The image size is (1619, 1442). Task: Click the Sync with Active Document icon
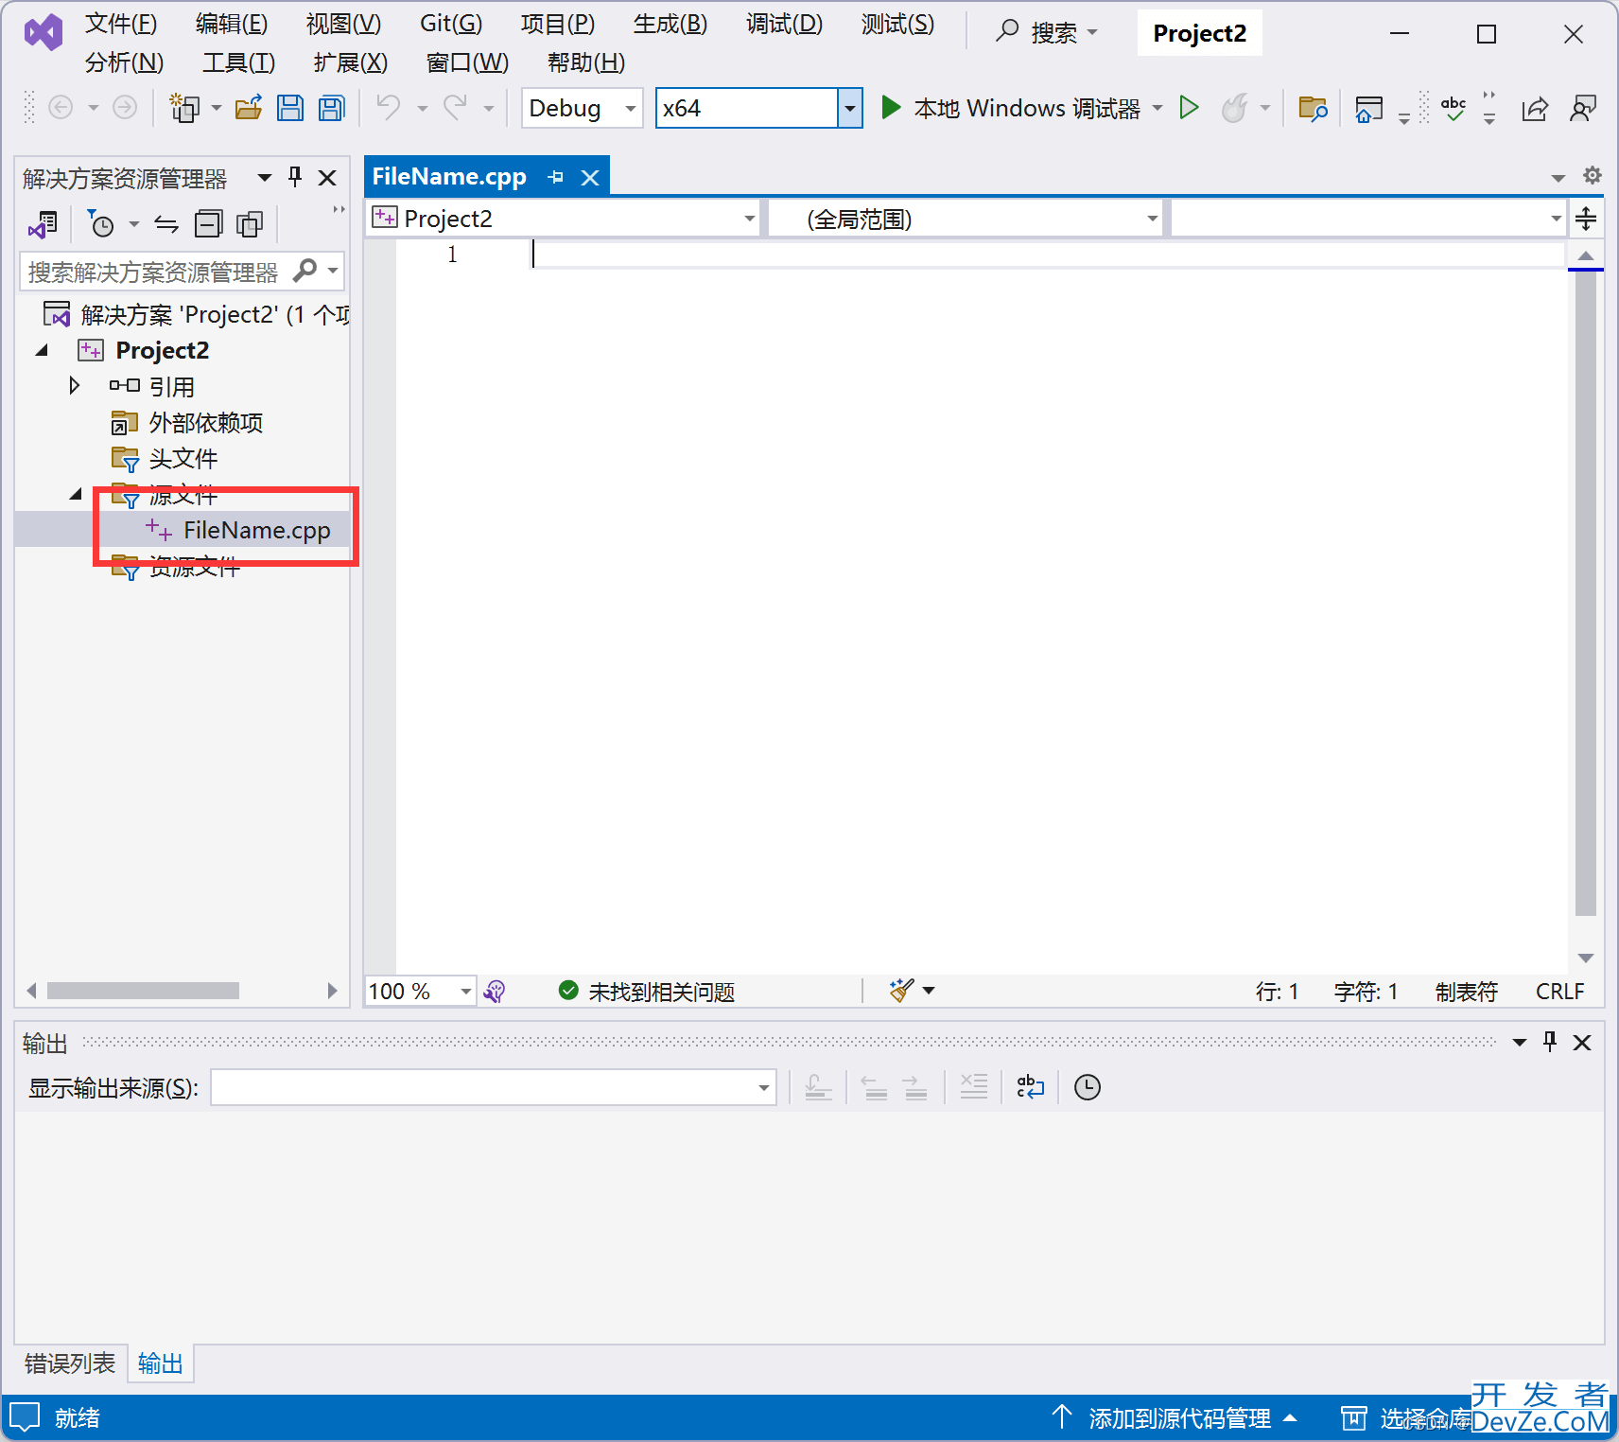166,224
